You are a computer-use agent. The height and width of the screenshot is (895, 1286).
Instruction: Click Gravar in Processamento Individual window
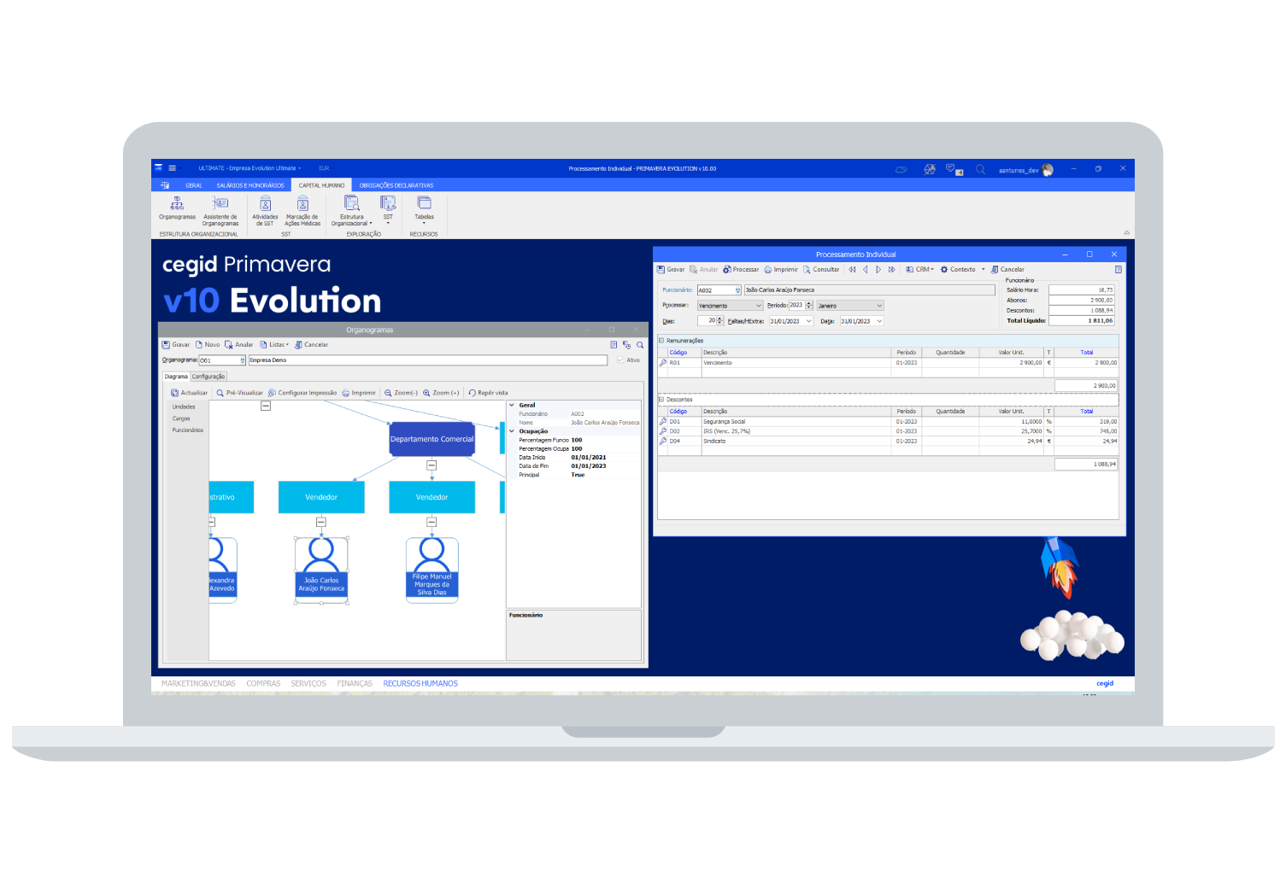(x=671, y=270)
